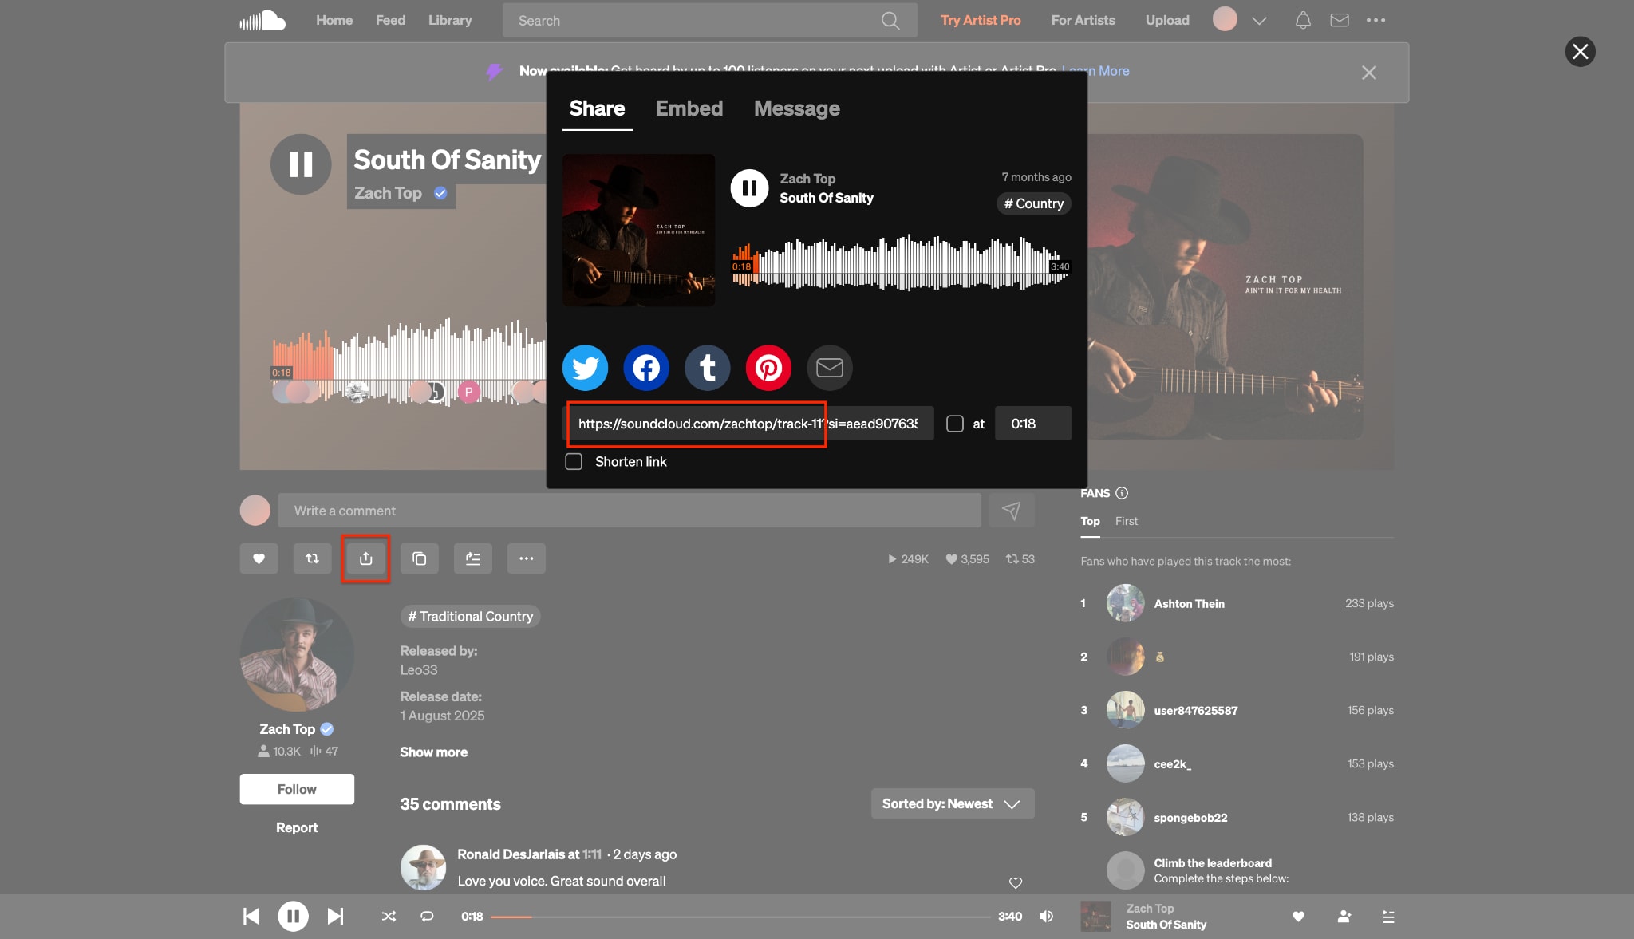Open the Next up queue panel
Viewport: 1634px width, 939px height.
[x=1389, y=916]
